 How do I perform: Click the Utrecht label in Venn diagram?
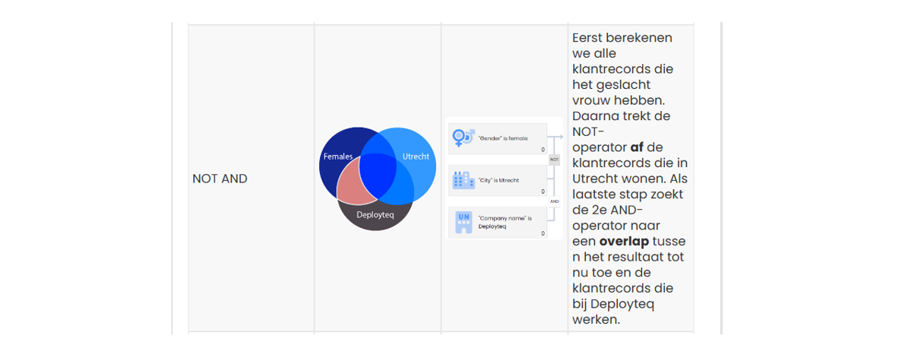[415, 157]
